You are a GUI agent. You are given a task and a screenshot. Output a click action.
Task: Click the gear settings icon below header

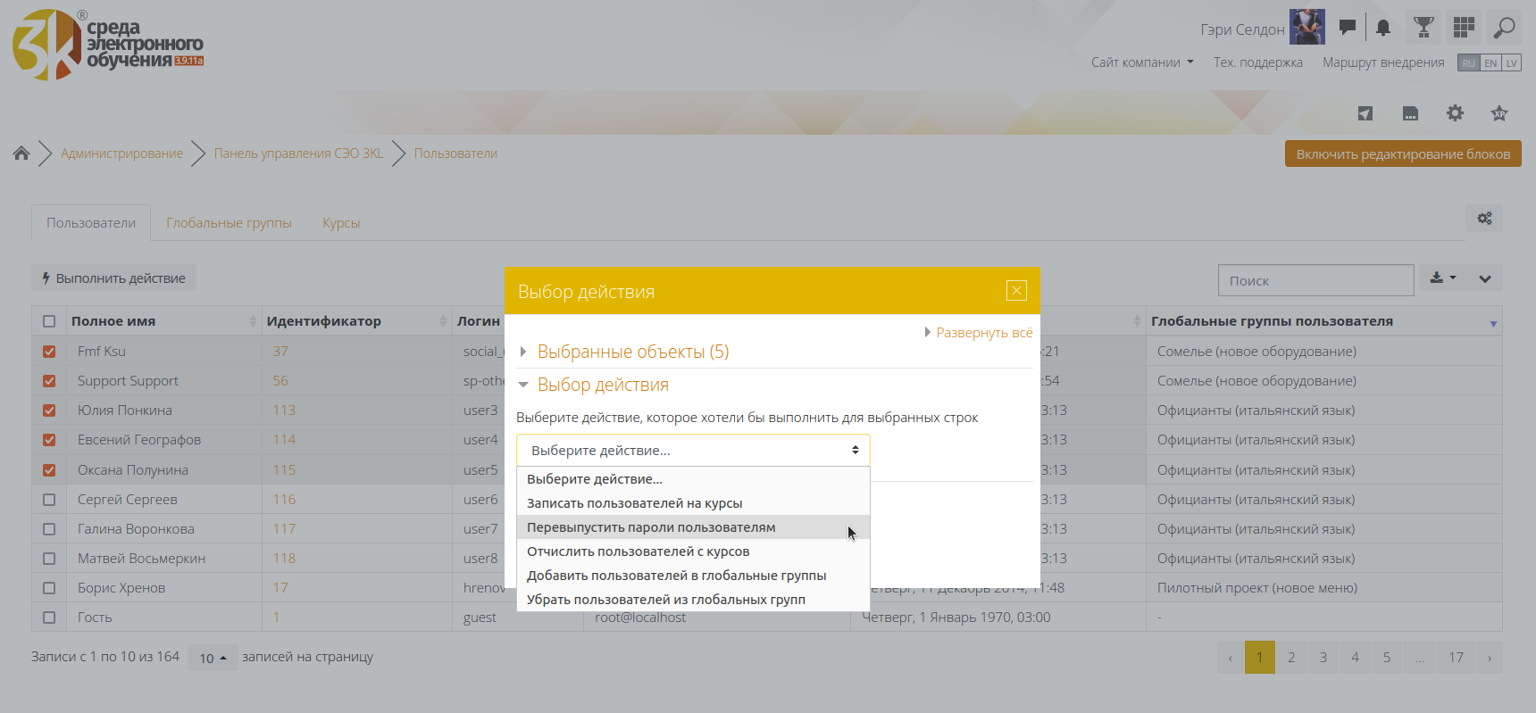(x=1455, y=113)
